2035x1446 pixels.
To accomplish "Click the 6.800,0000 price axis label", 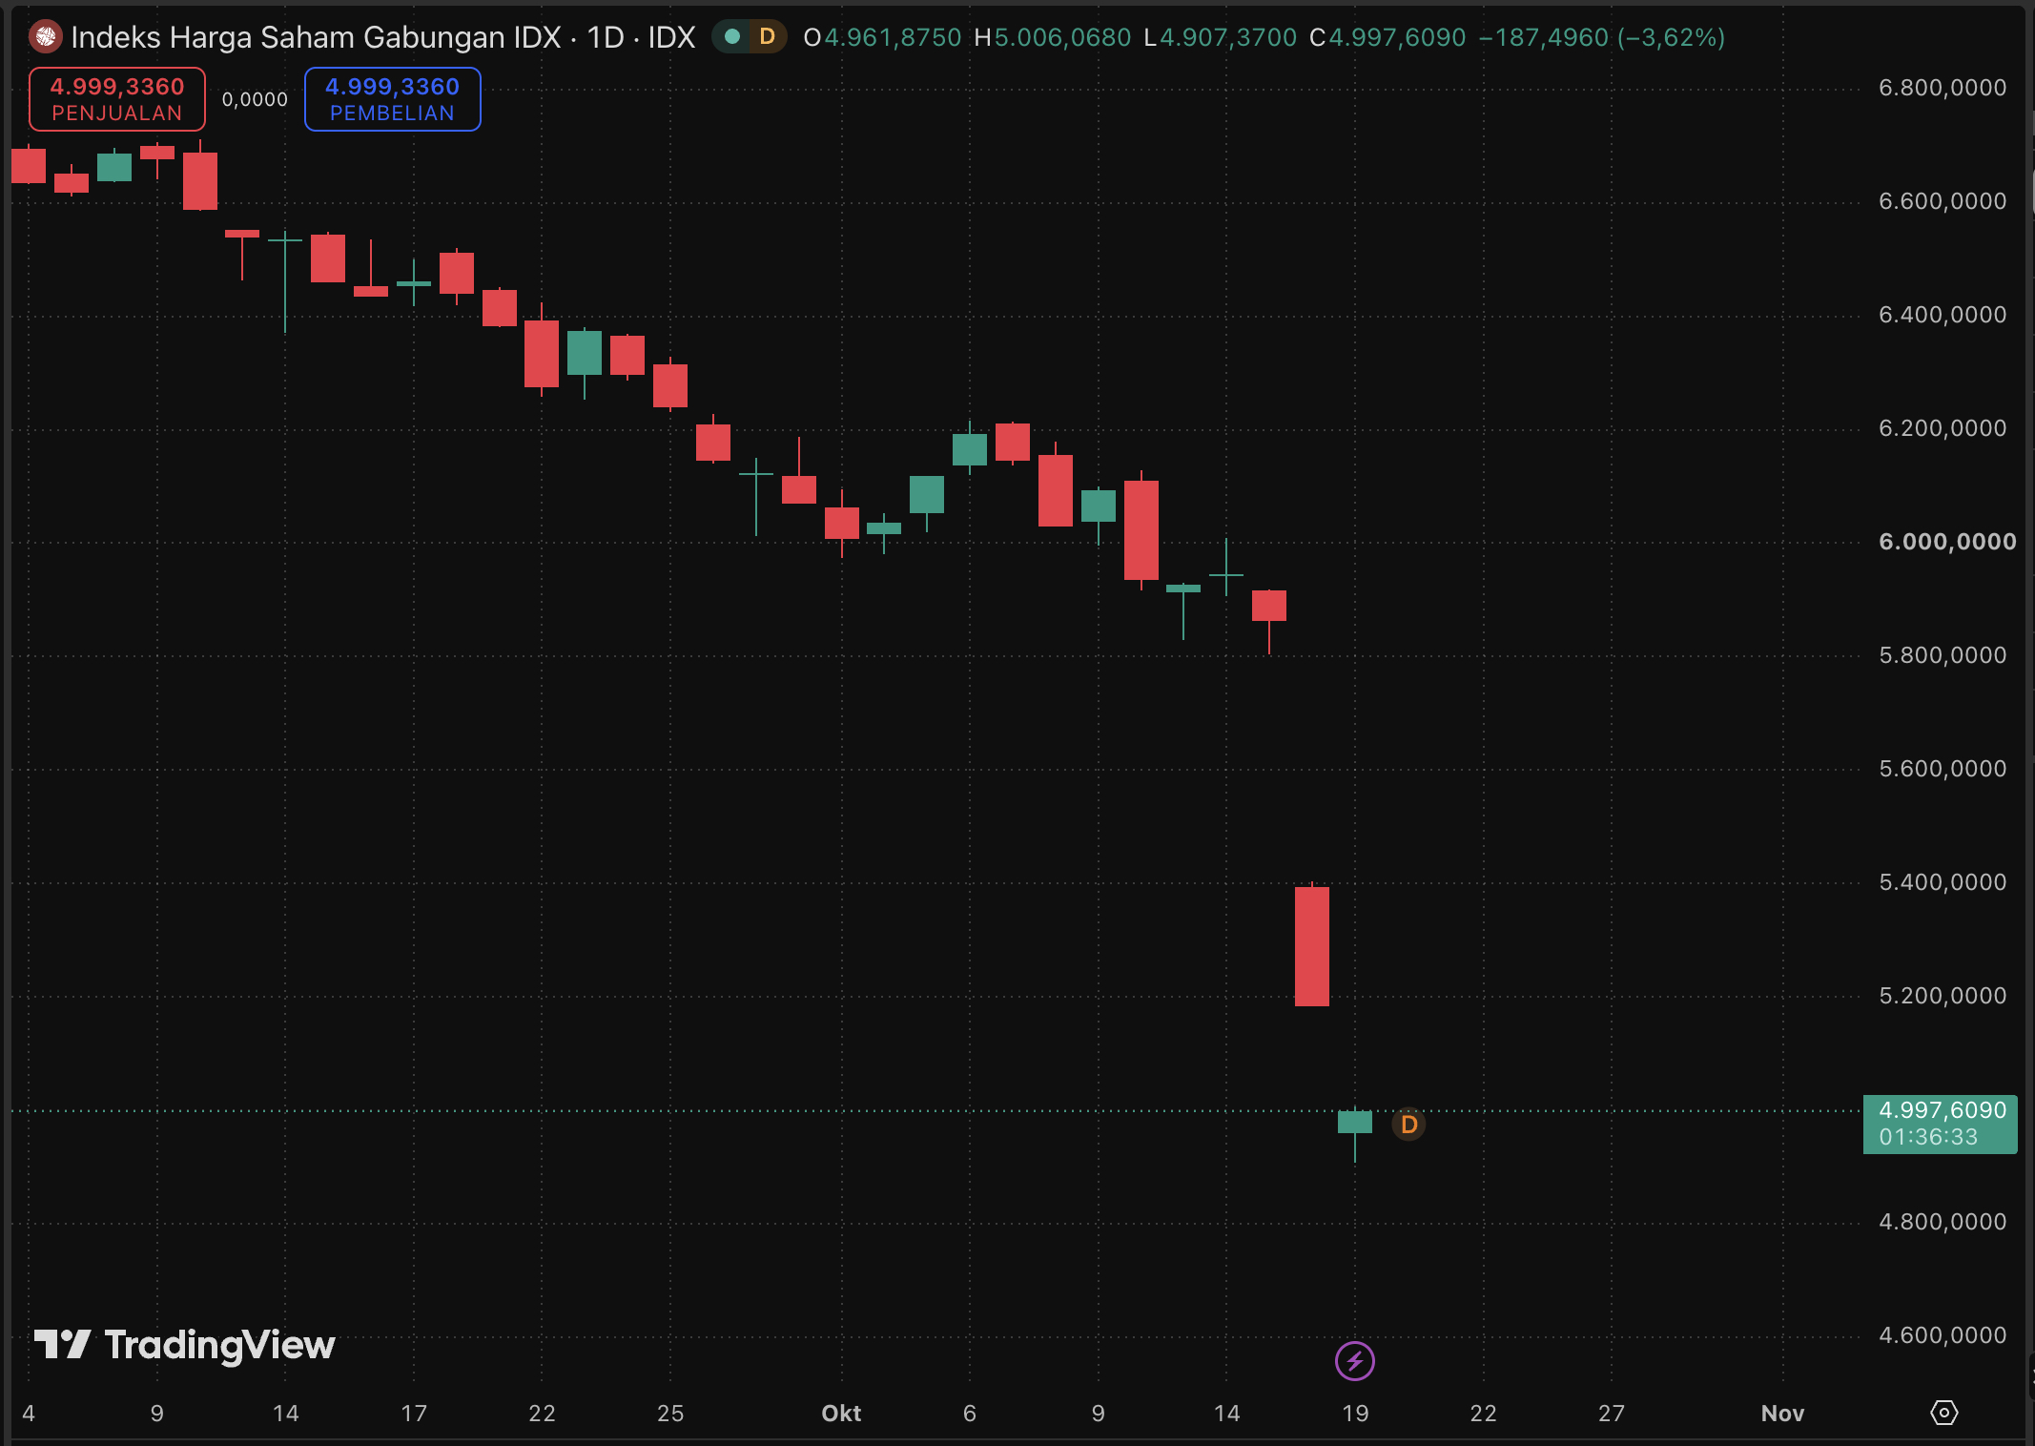I will [x=1942, y=88].
